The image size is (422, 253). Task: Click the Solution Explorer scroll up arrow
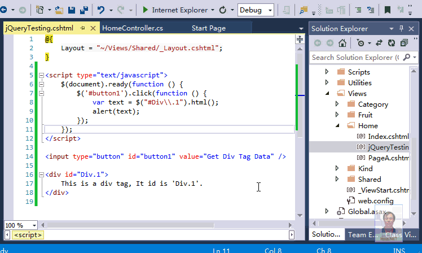(x=414, y=71)
